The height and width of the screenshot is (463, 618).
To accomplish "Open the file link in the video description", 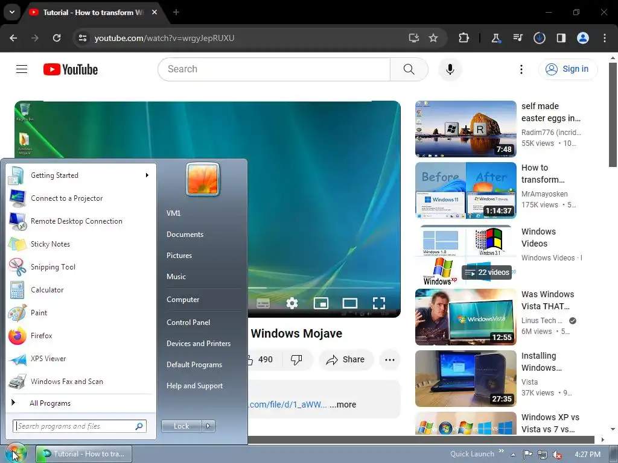I will click(288, 405).
